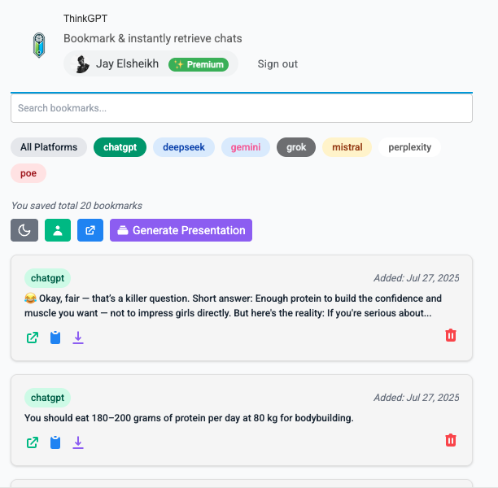
Task: Copy first bookmark with clipboard icon
Action: point(55,338)
